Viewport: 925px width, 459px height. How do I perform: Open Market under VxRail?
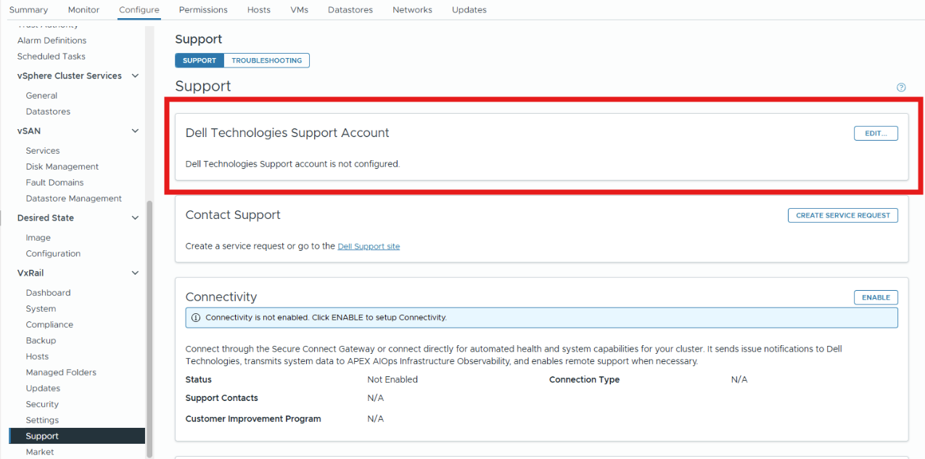tap(40, 452)
